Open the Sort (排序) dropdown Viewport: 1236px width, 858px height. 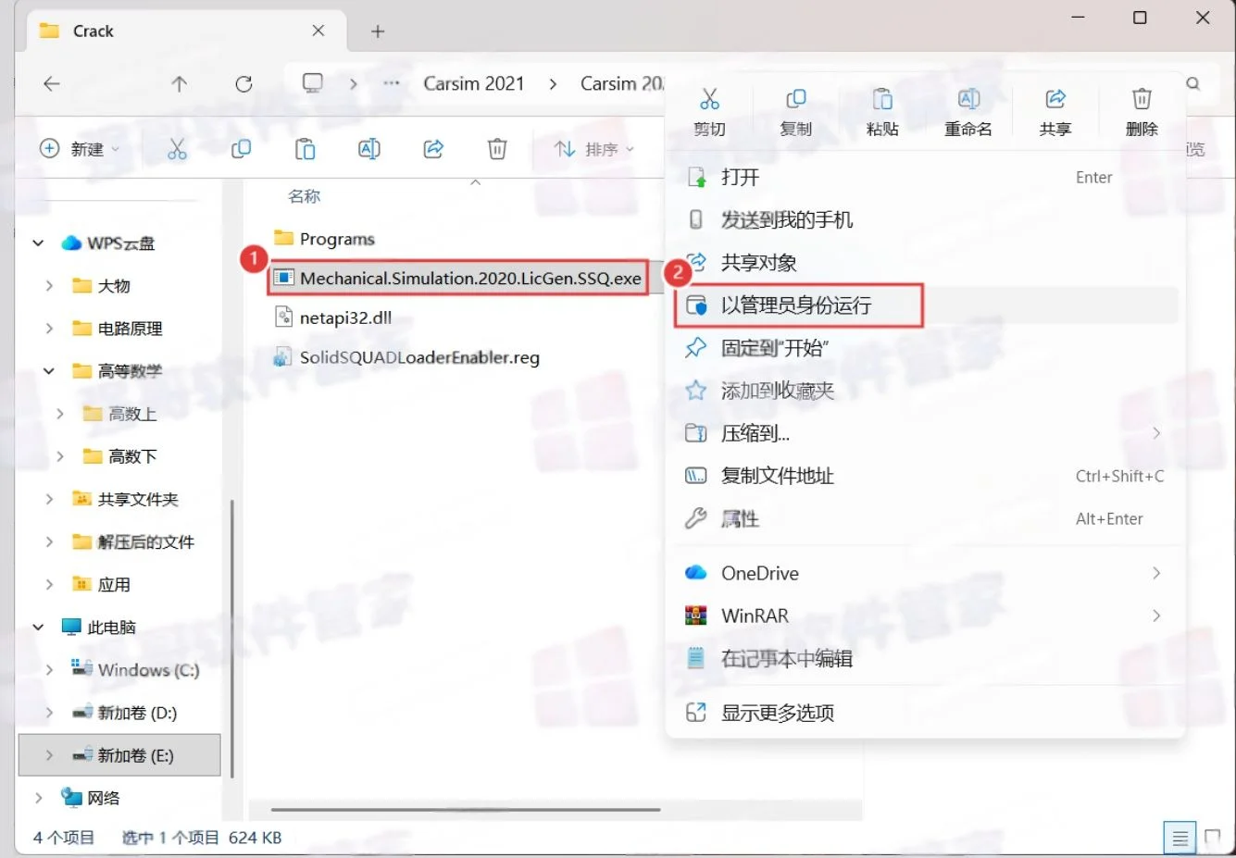pyautogui.click(x=594, y=149)
